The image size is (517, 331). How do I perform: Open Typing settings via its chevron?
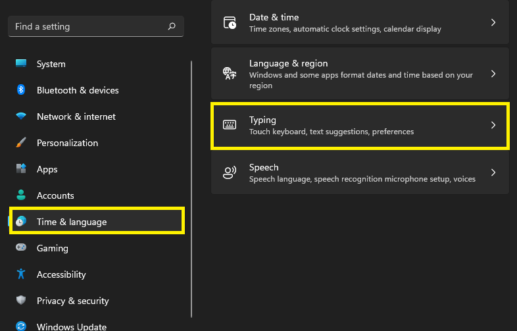tap(493, 125)
